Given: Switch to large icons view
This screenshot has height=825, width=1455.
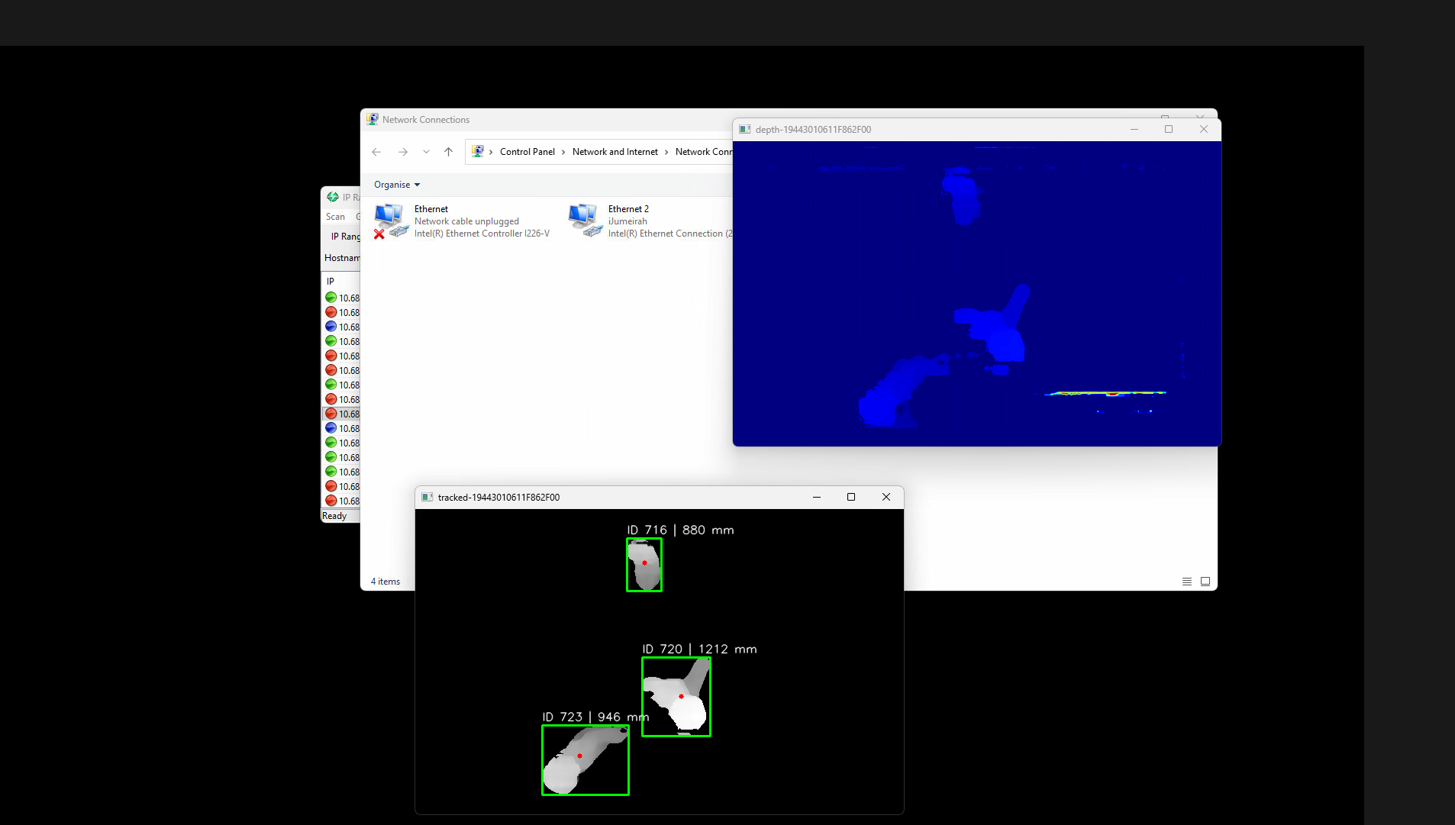Looking at the screenshot, I should (x=1205, y=582).
